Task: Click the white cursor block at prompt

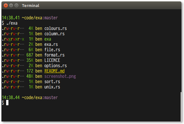Action: tap(7, 103)
